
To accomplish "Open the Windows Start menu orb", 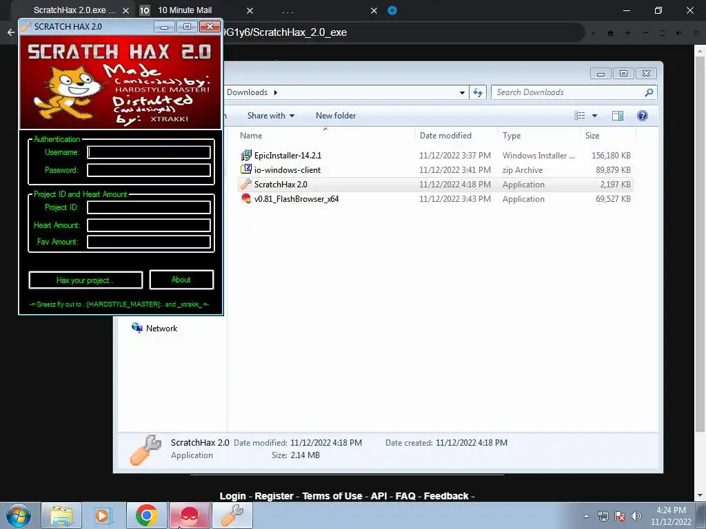I will 19,516.
